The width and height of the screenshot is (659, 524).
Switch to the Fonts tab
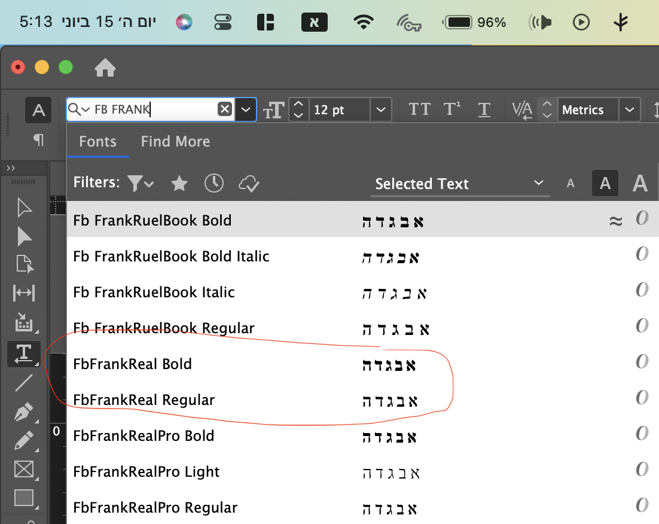click(97, 141)
